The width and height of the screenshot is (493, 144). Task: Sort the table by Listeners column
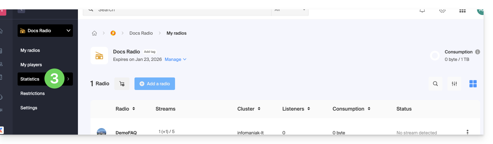pos(296,109)
